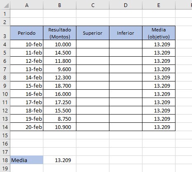
Task: Click the empty Superior cell in row 4
Action: pyautogui.click(x=92, y=44)
